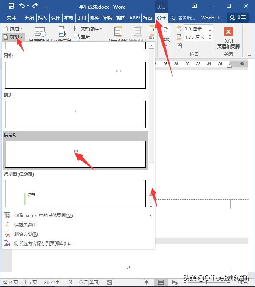Viewport: 255px width, 287px height.
Task: Open the 文件 menu tab
Action: 11,18
